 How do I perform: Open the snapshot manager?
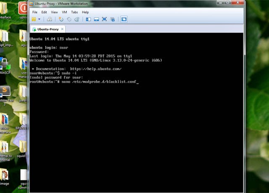coord(76,19)
